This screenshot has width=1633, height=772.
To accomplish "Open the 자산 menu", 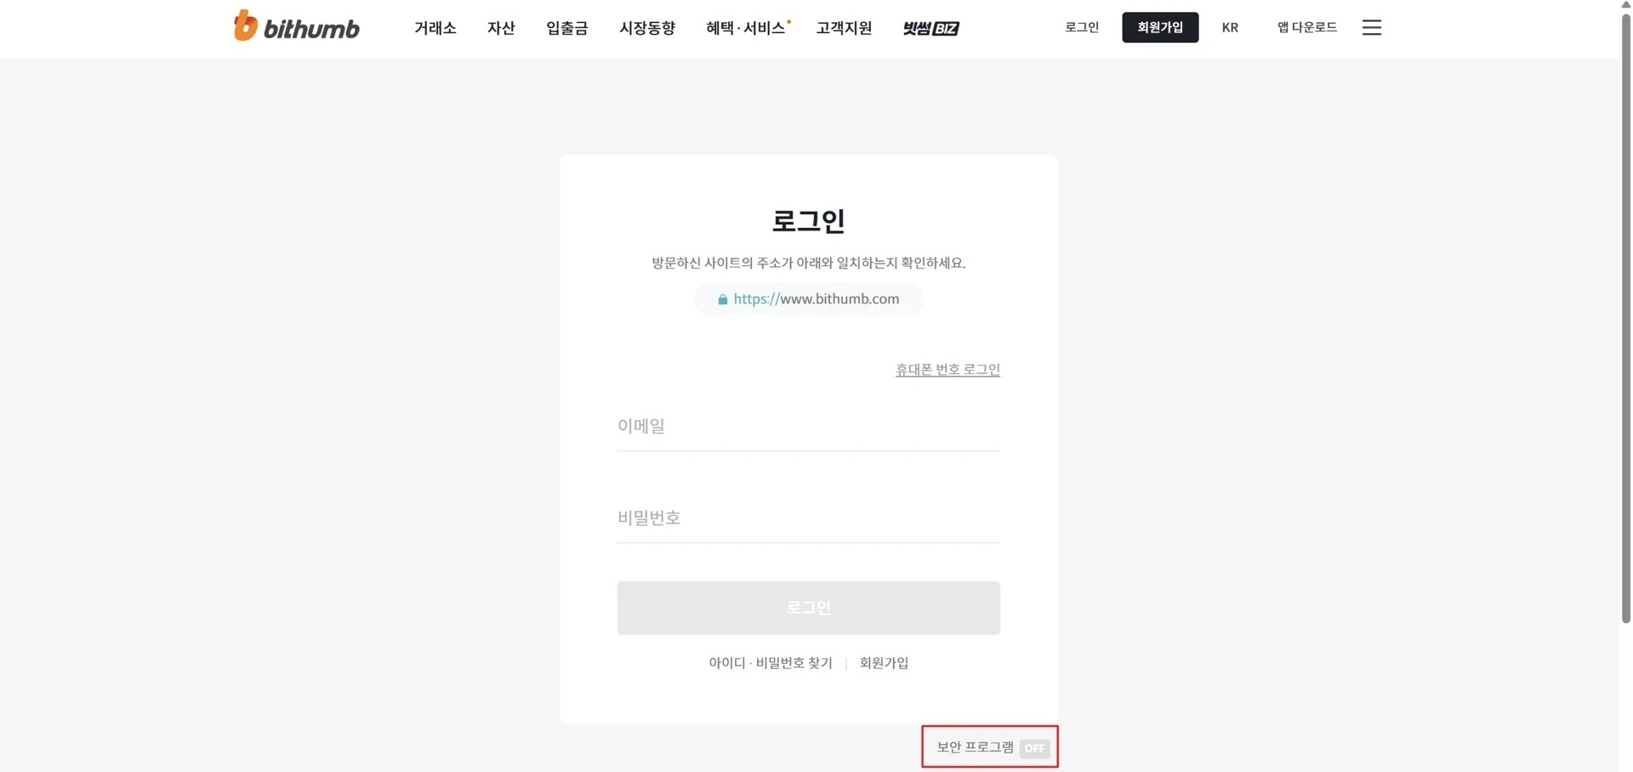I will [x=501, y=28].
